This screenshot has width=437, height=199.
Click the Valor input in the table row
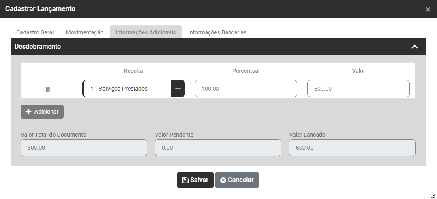[358, 89]
